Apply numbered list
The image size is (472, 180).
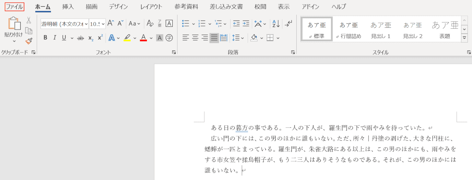click(x=202, y=23)
